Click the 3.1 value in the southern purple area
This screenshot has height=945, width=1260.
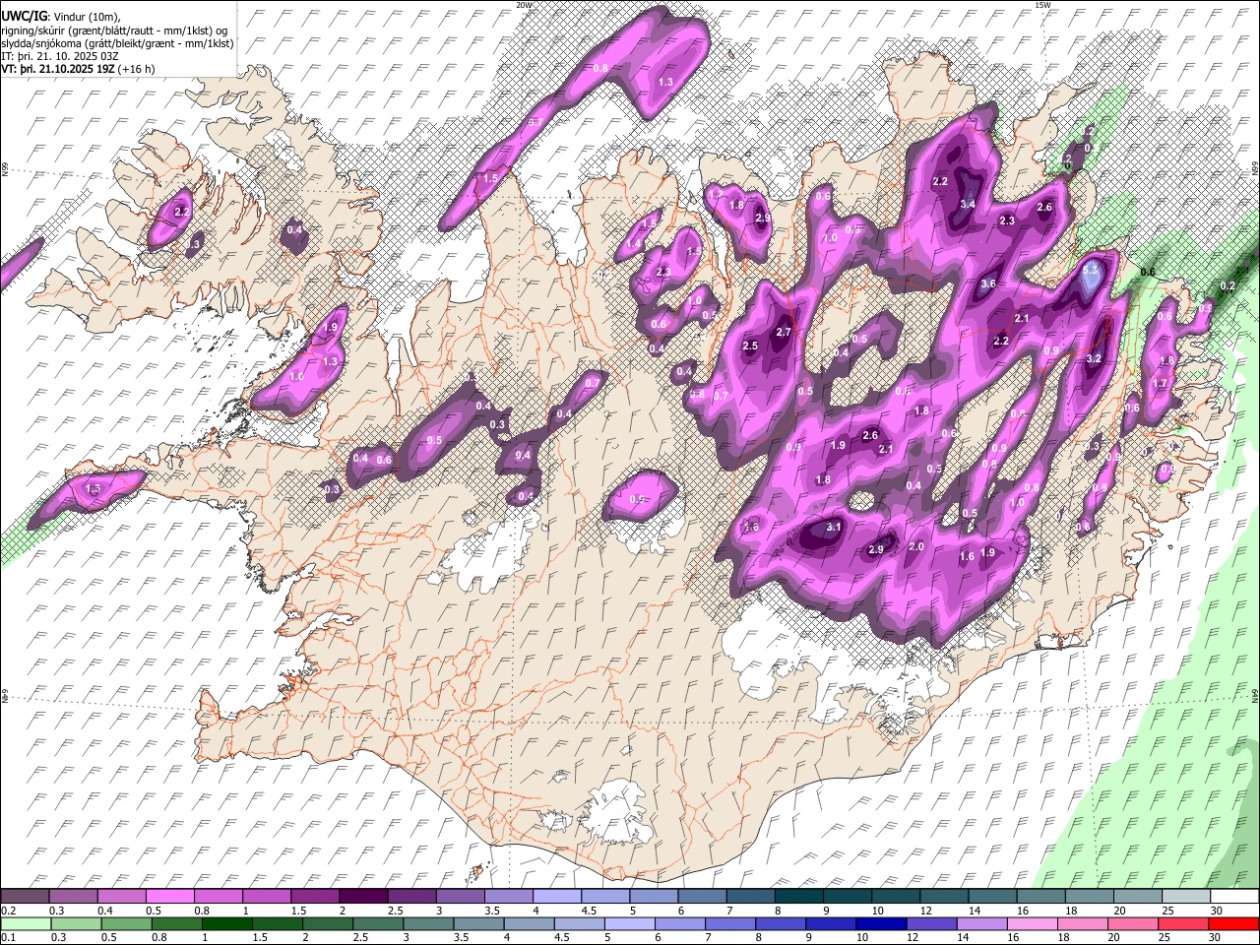[833, 528]
